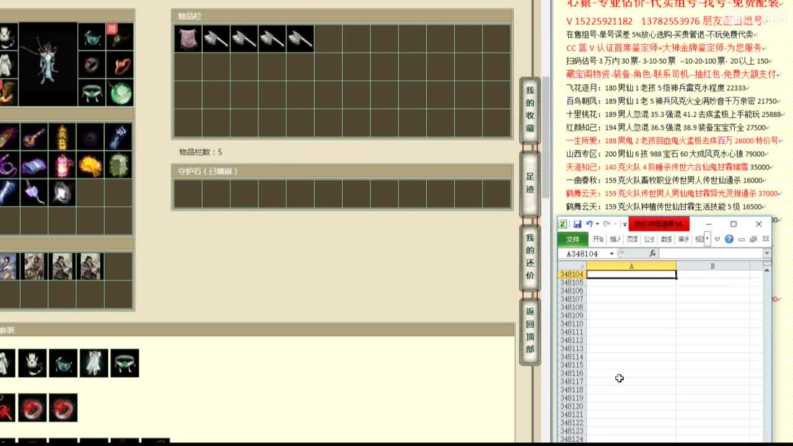Select the dark ring in equipment slots
Viewport: 793px width, 446px height.
click(92, 65)
